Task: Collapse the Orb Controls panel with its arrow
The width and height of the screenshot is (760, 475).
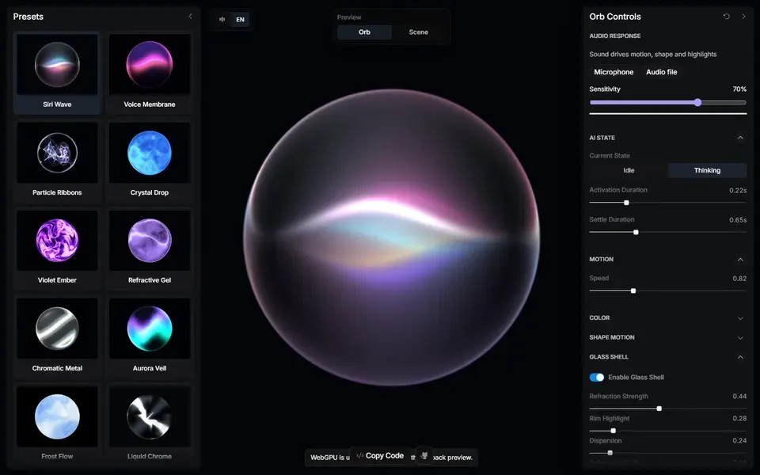Action: pos(743,17)
